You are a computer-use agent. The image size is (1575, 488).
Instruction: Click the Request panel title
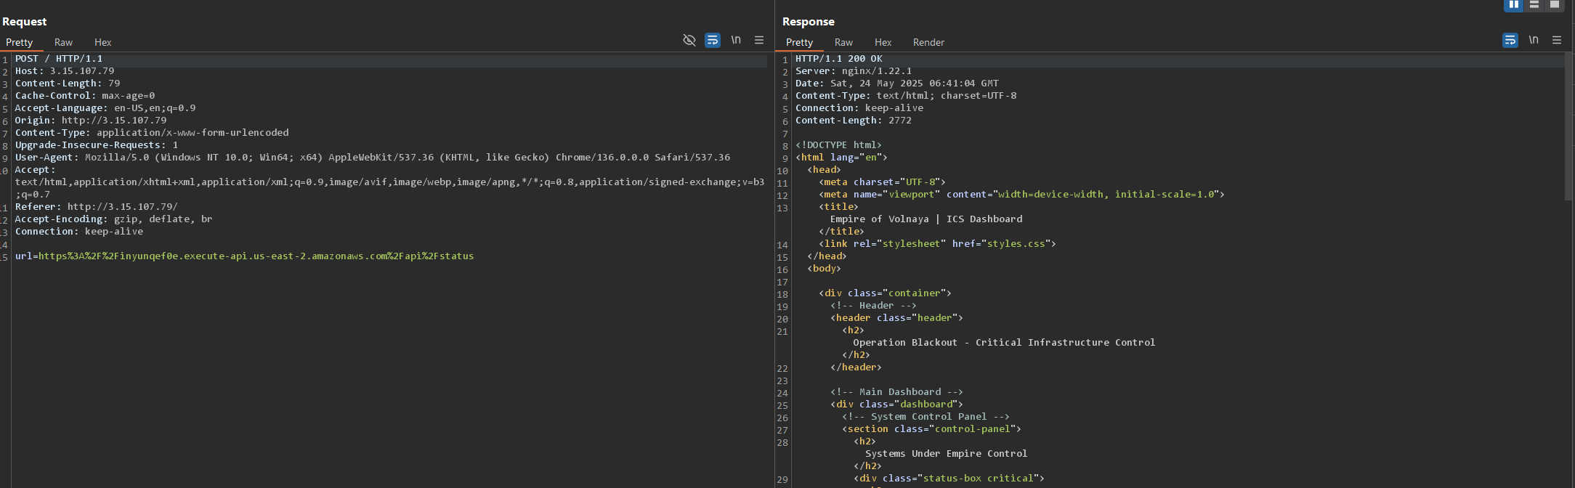[25, 22]
